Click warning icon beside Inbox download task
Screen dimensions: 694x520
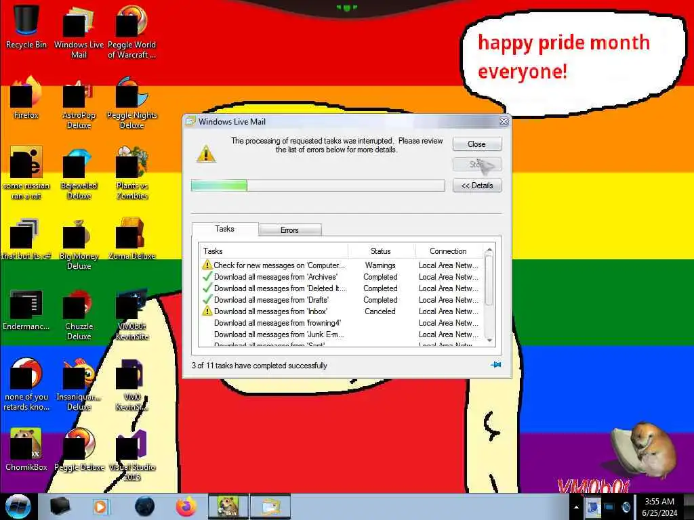click(x=207, y=311)
